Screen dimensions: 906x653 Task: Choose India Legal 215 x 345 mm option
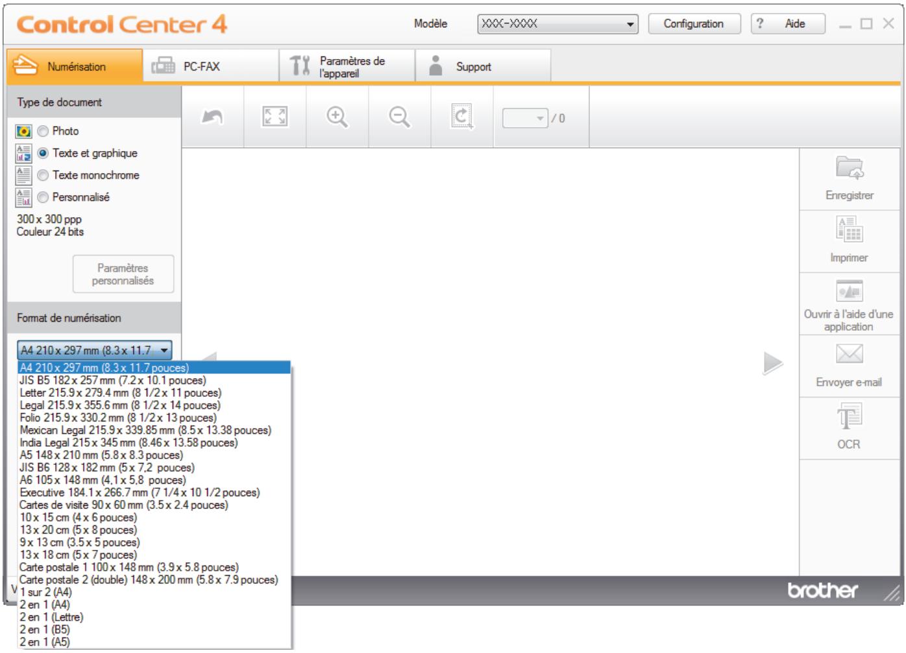(x=154, y=442)
